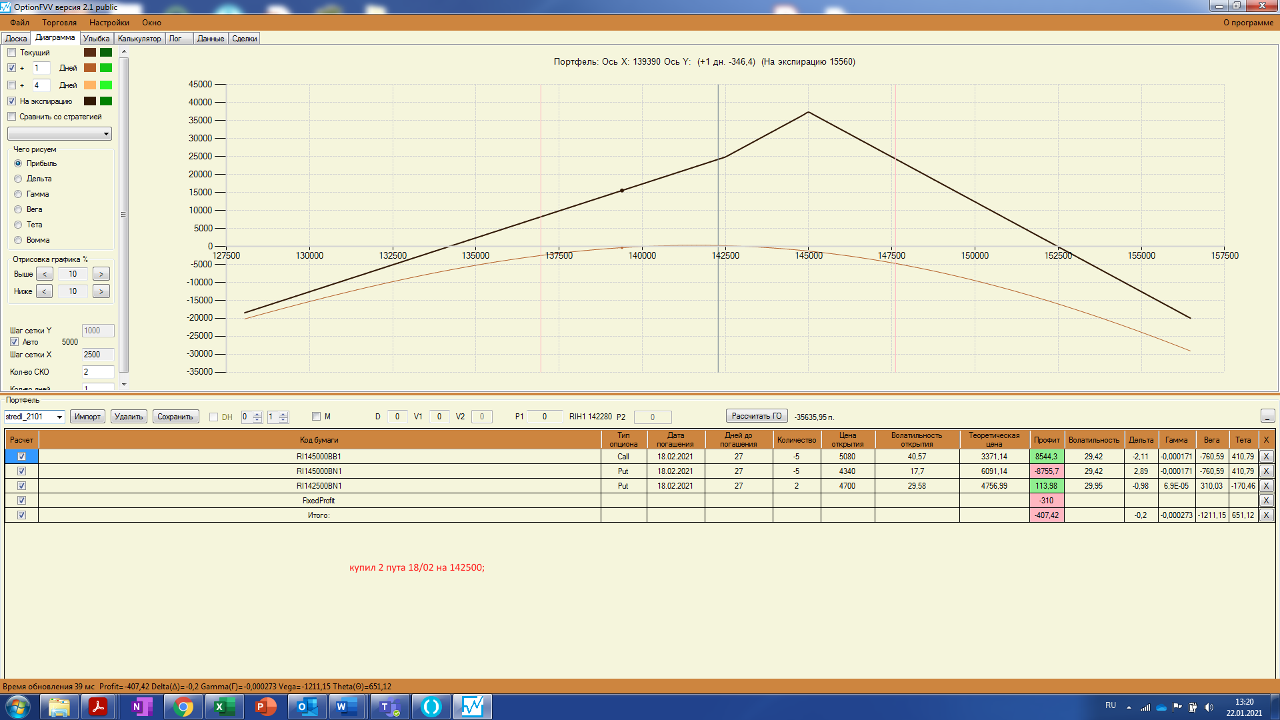Click the Импорт button
This screenshot has height=720, width=1280.
coord(87,417)
